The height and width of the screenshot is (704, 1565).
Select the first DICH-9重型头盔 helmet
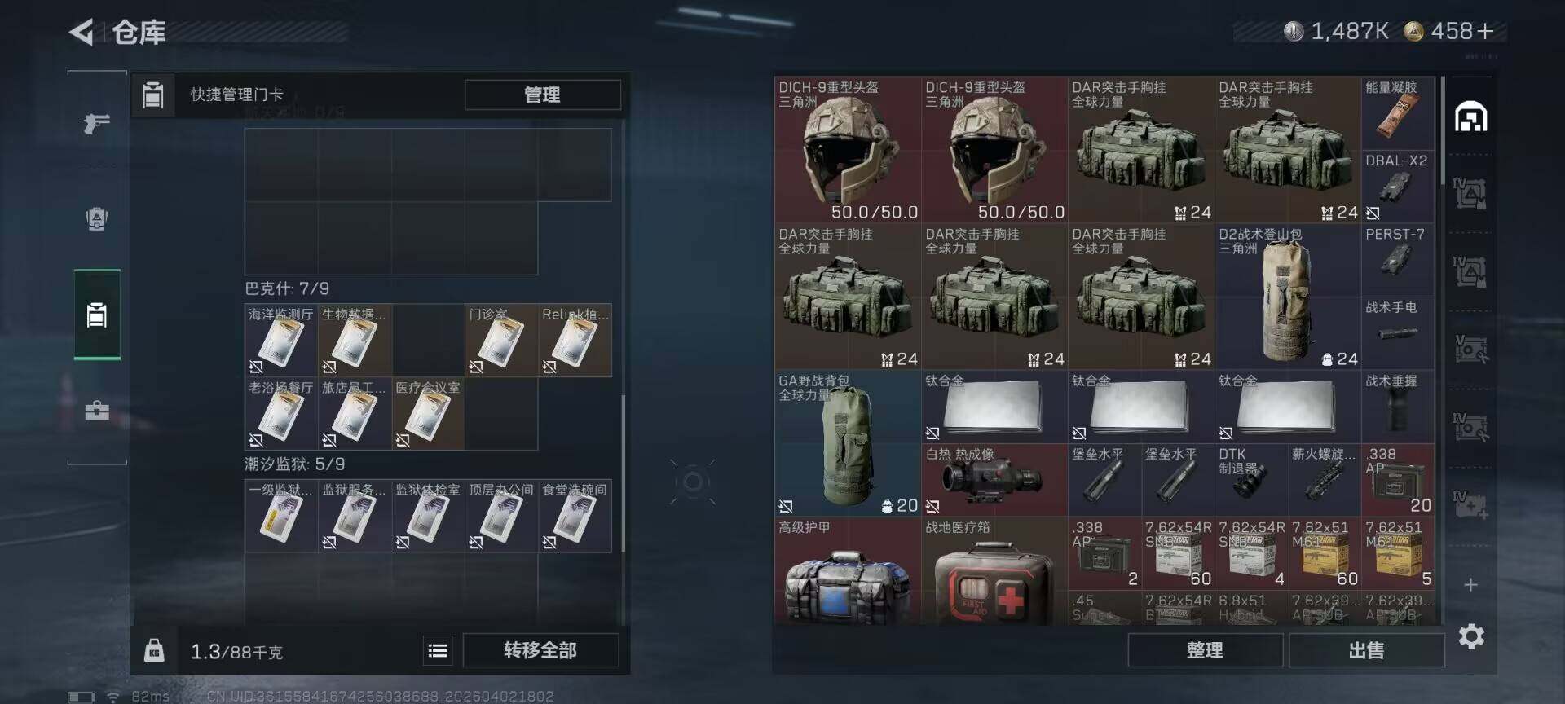(848, 150)
